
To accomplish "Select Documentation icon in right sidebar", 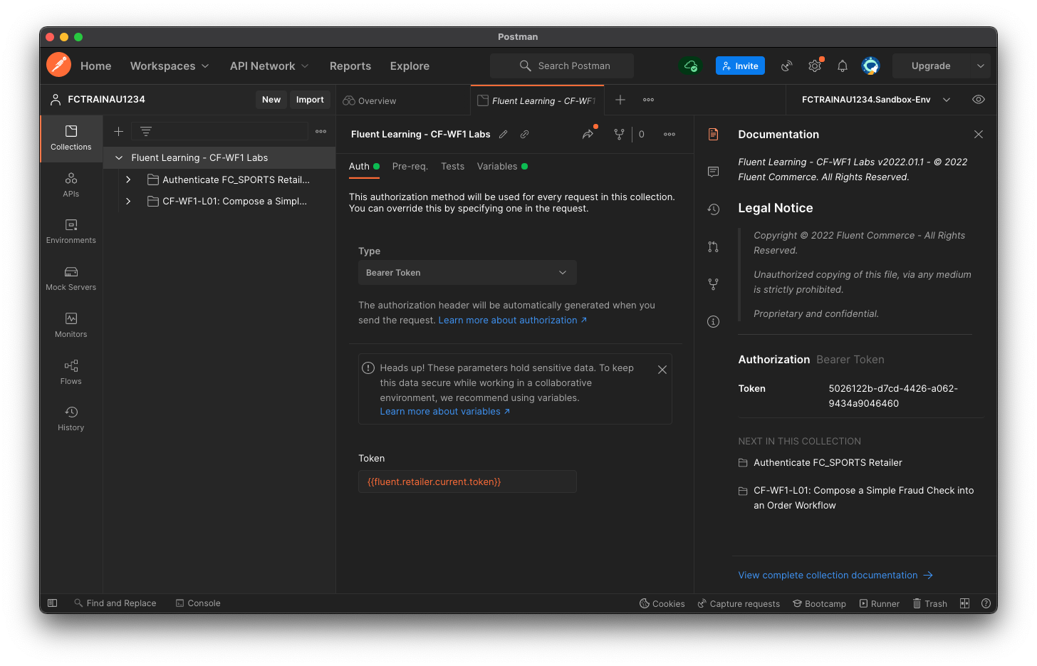I will (x=713, y=134).
